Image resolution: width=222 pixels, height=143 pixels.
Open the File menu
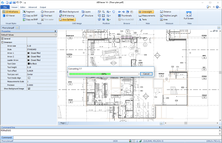pyautogui.click(x=5, y=7)
